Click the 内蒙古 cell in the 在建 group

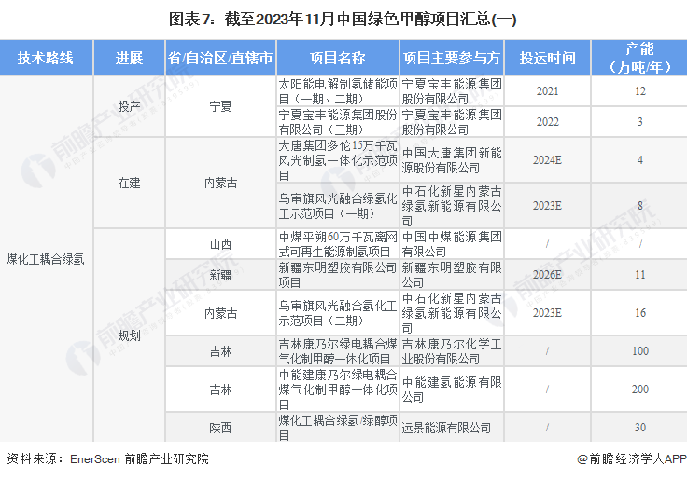tap(220, 183)
